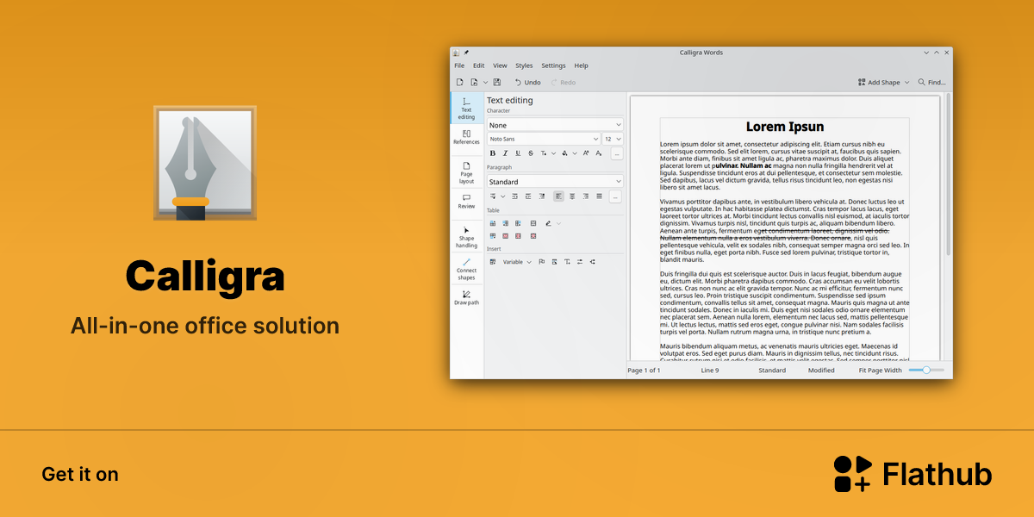The image size is (1034, 517).
Task: Open the font size 12 dropdown
Action: [x=613, y=139]
